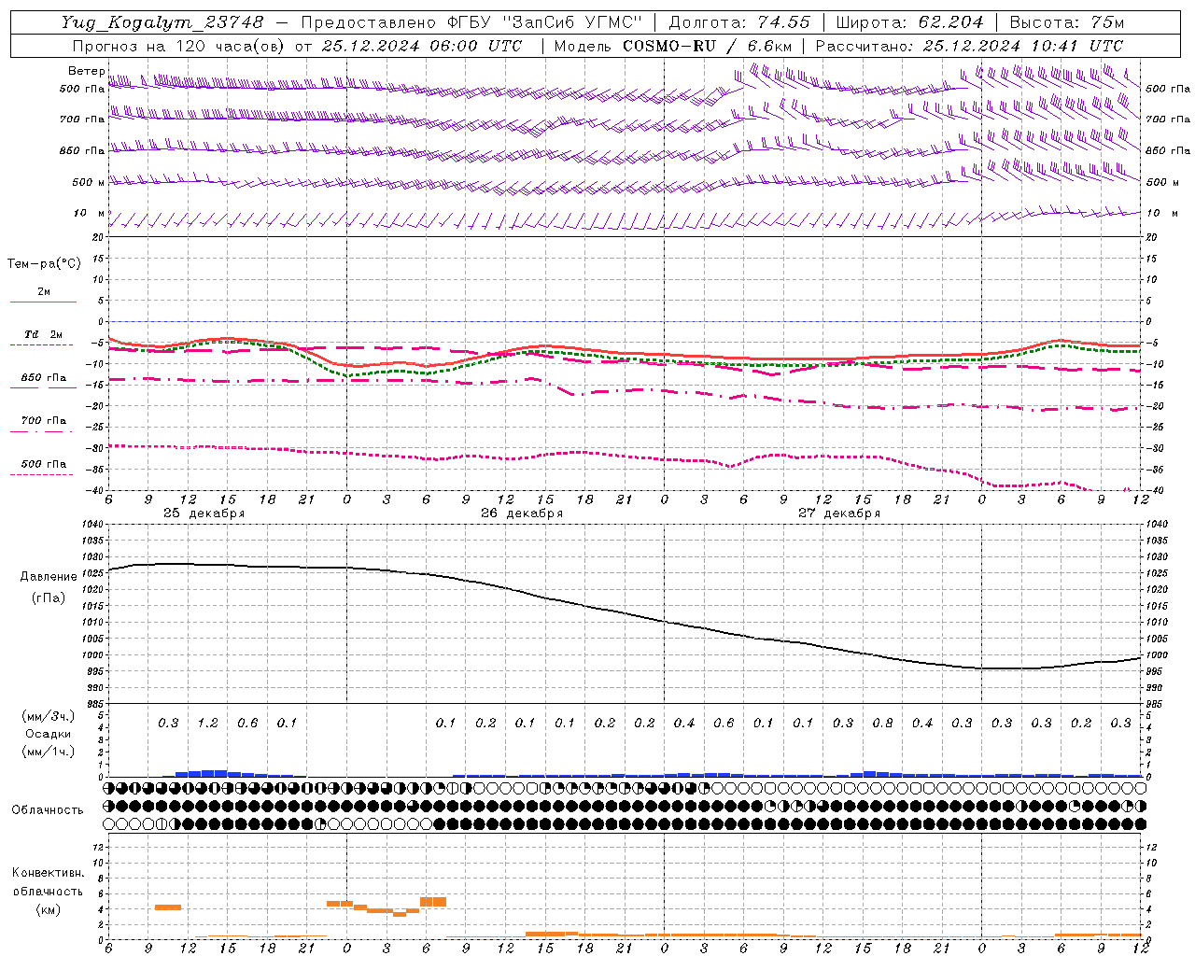Select the 1.2 precipitation value

(207, 724)
